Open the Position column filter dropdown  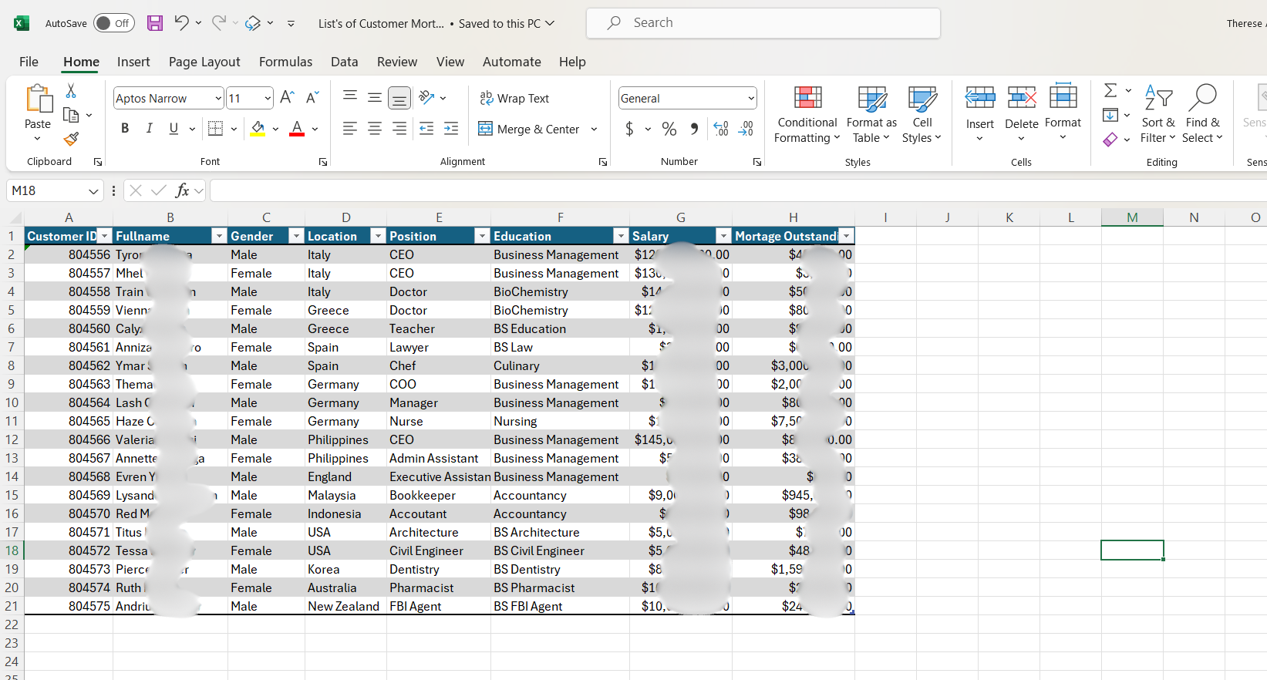[x=482, y=236]
